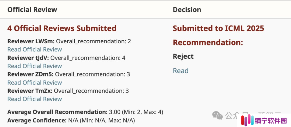Screen dimensions: 291x127
Task: Open Reviewer tJdV's Read Official Review link
Action: pyautogui.click(x=35, y=66)
